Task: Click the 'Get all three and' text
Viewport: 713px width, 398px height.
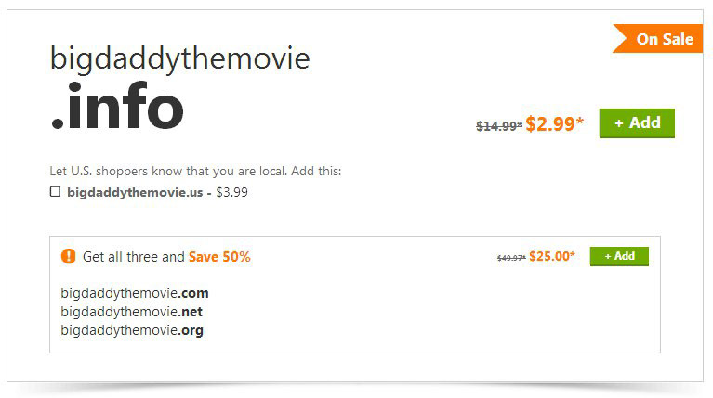Action: pyautogui.click(x=134, y=257)
